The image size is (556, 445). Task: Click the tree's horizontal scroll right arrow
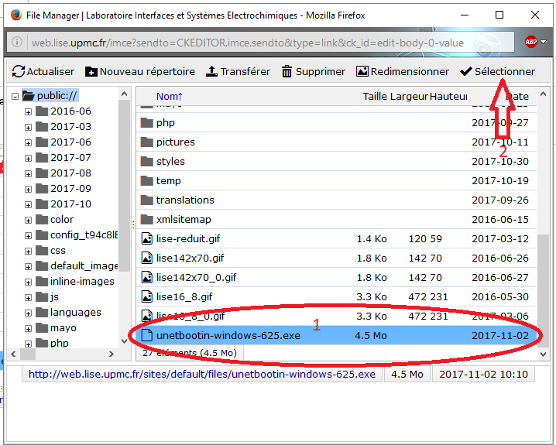(x=112, y=354)
